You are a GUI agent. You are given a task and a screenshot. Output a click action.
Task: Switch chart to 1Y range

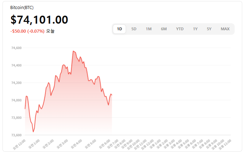(x=195, y=29)
